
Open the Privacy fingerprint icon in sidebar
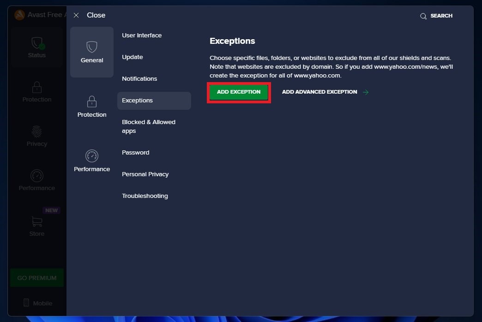37,131
